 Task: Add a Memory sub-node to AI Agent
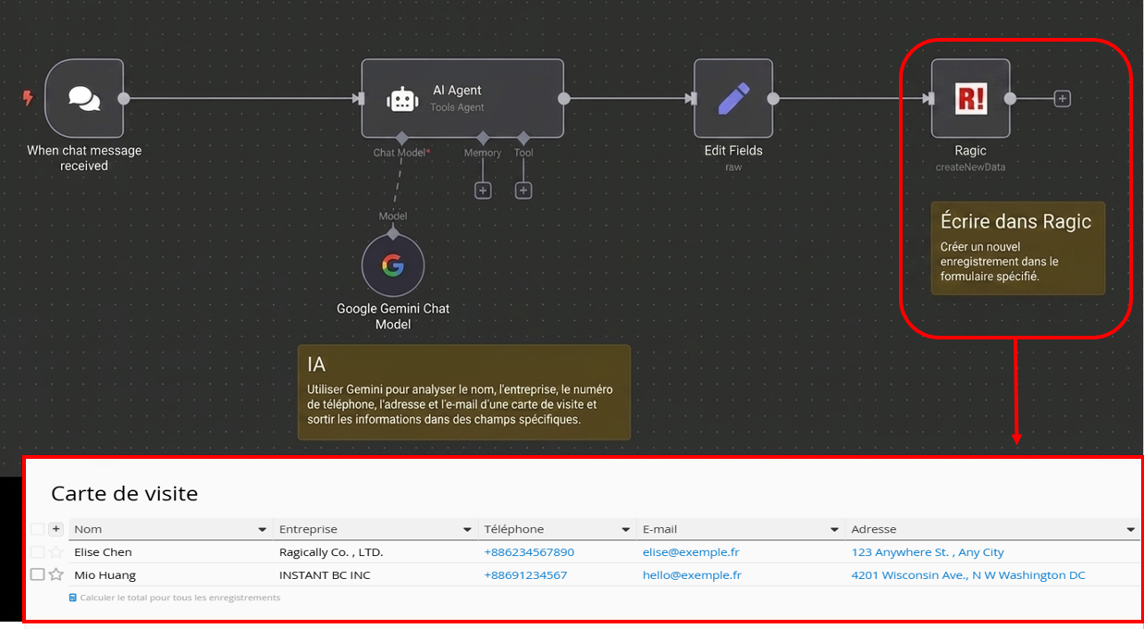click(483, 190)
